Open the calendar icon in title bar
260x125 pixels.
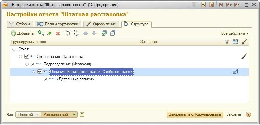[211, 5]
